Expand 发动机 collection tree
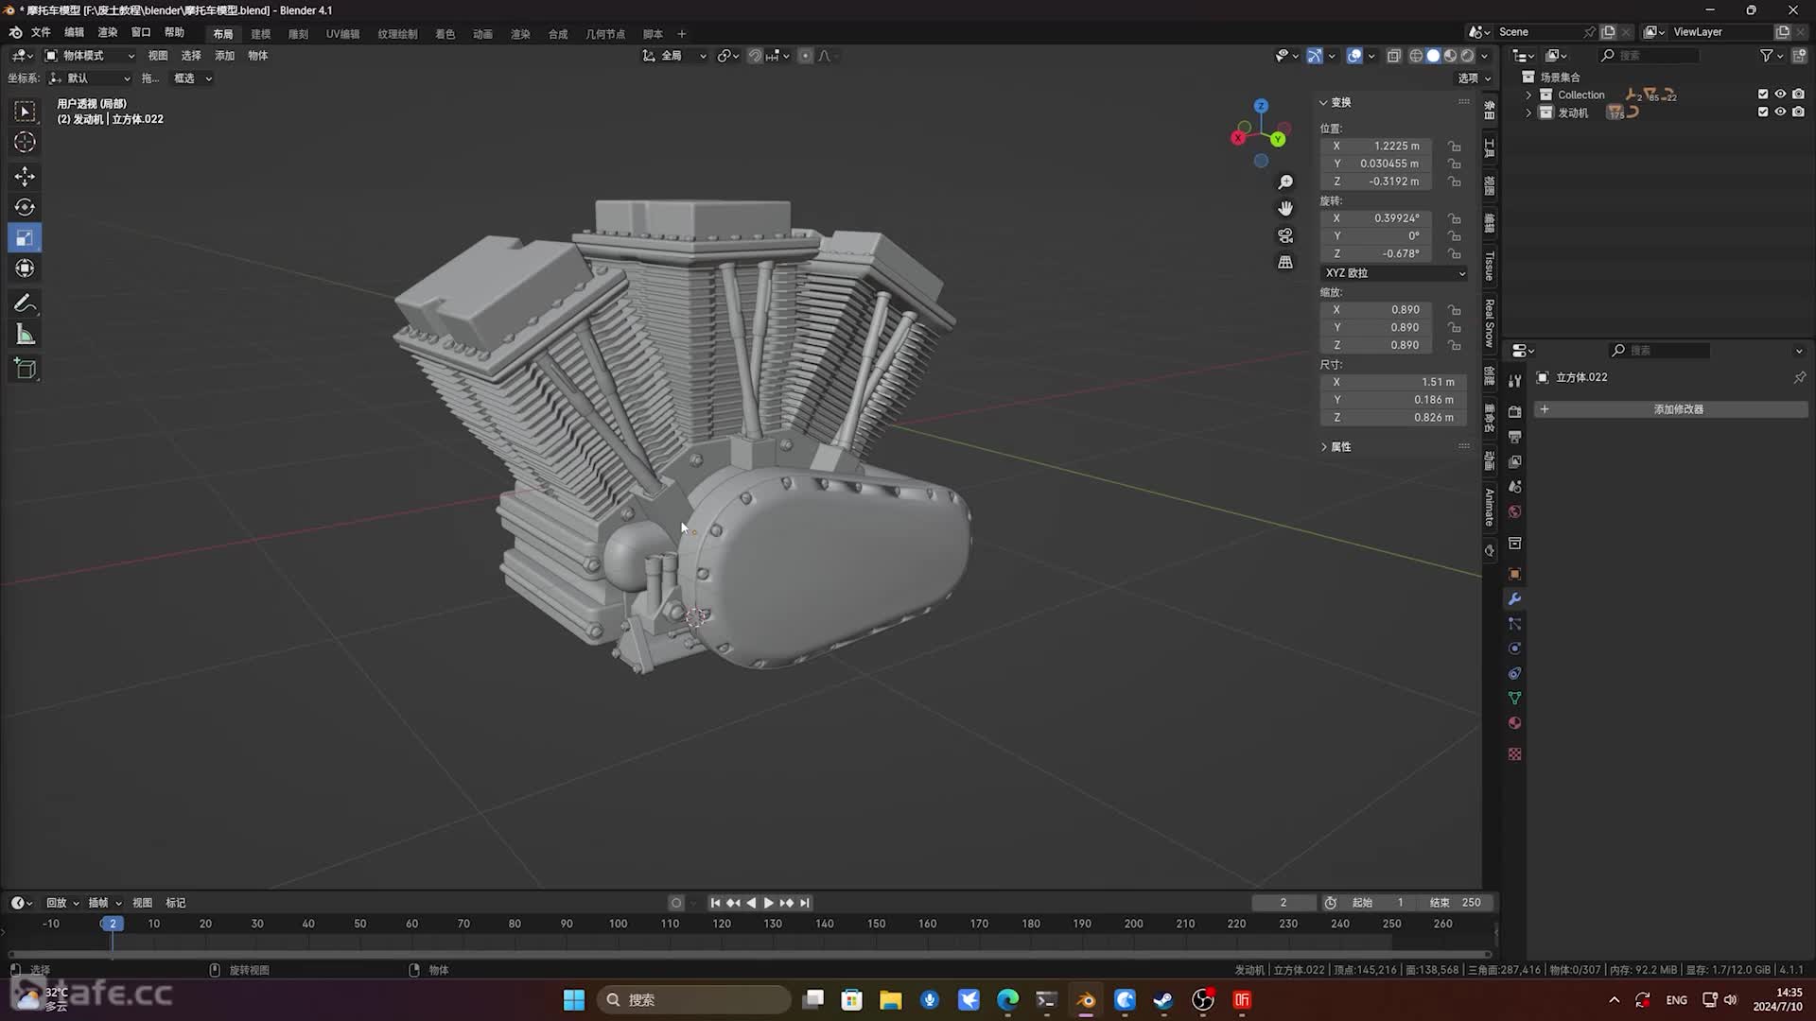Image resolution: width=1816 pixels, height=1021 pixels. click(1528, 112)
